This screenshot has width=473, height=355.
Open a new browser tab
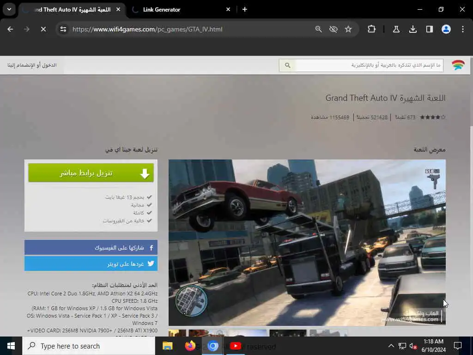[245, 10]
